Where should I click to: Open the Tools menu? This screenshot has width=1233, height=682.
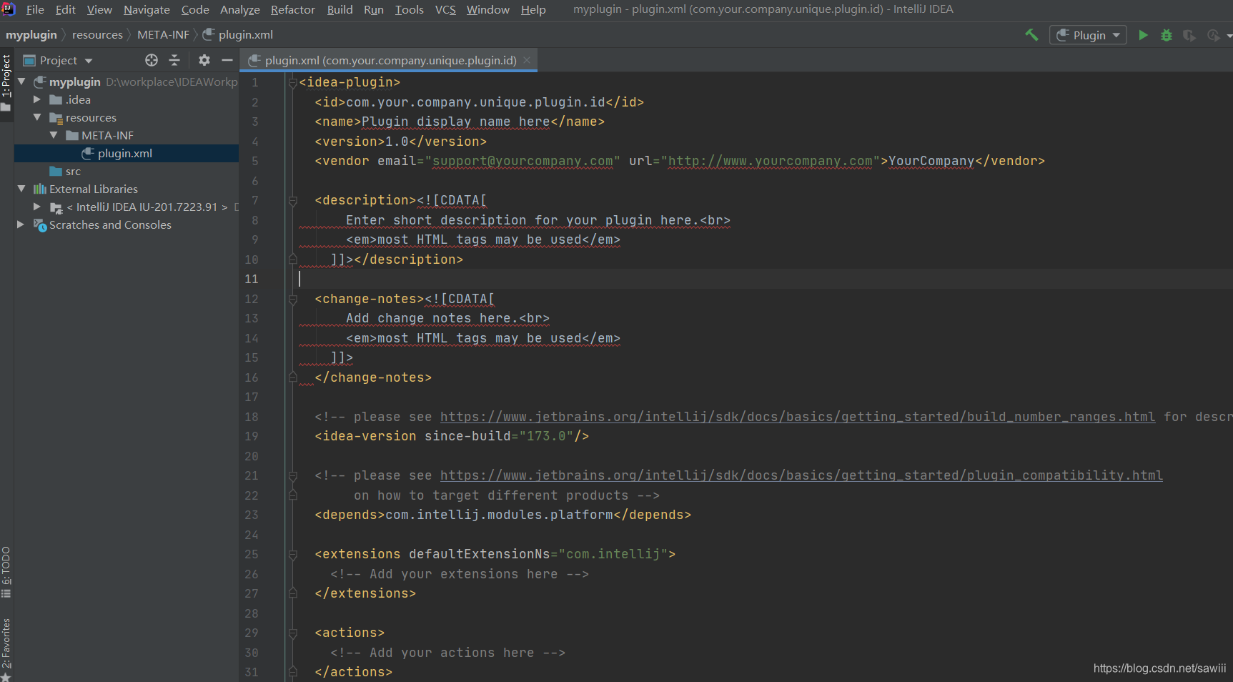coord(410,9)
